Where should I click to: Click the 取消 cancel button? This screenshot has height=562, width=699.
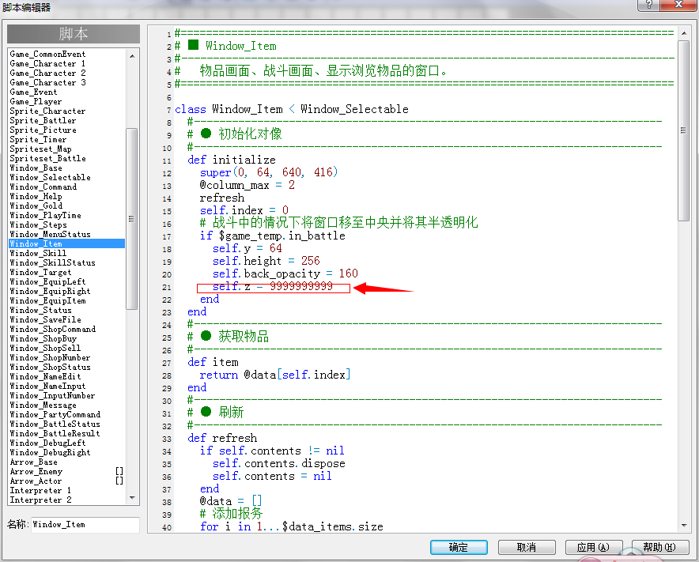pos(527,547)
